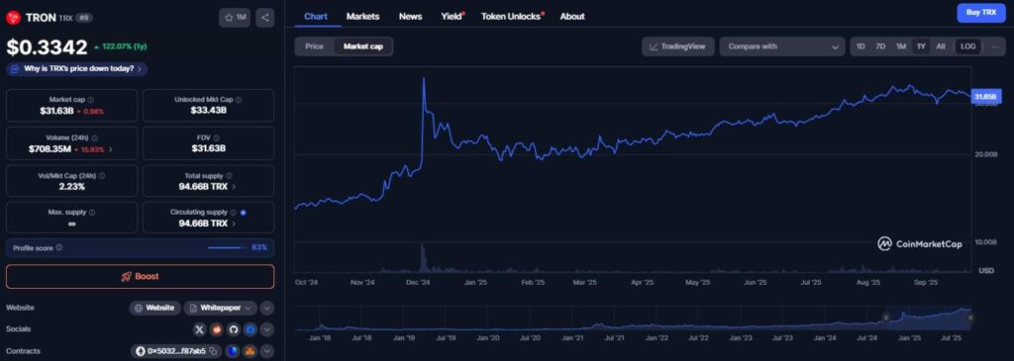The image size is (1014, 361).
Task: Show Max. supply info icon
Action: [92, 213]
